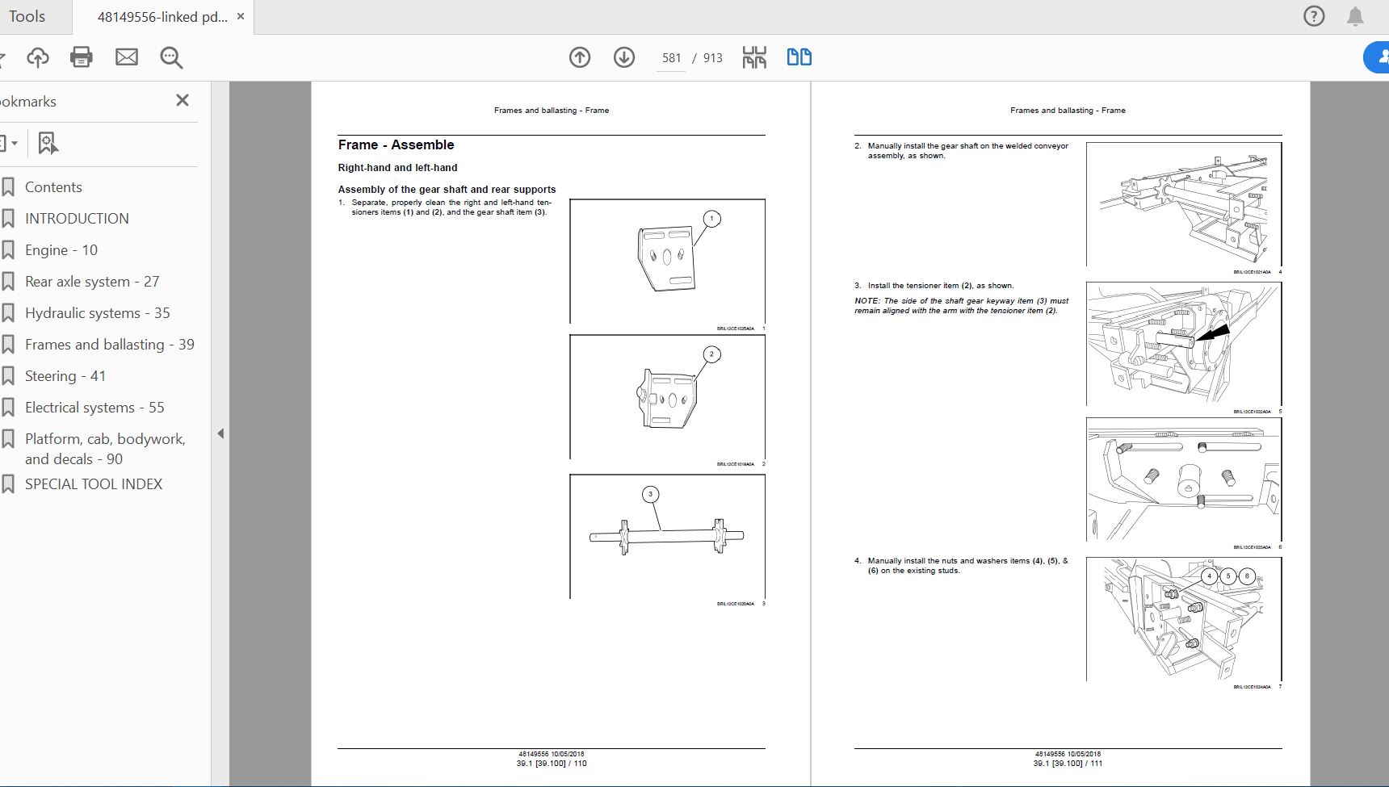
Task: Go to next page arrow
Action: tap(624, 57)
